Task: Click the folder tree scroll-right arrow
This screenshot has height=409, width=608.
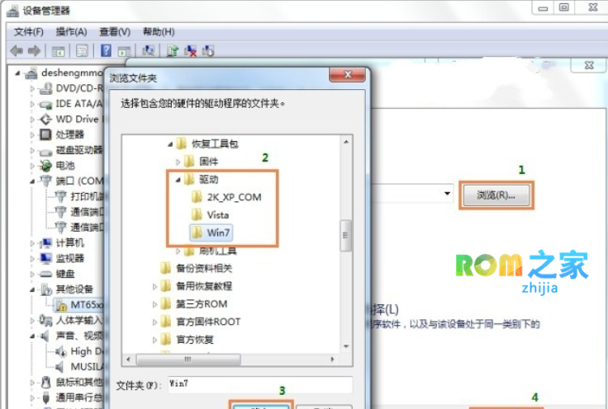Action: (332, 359)
